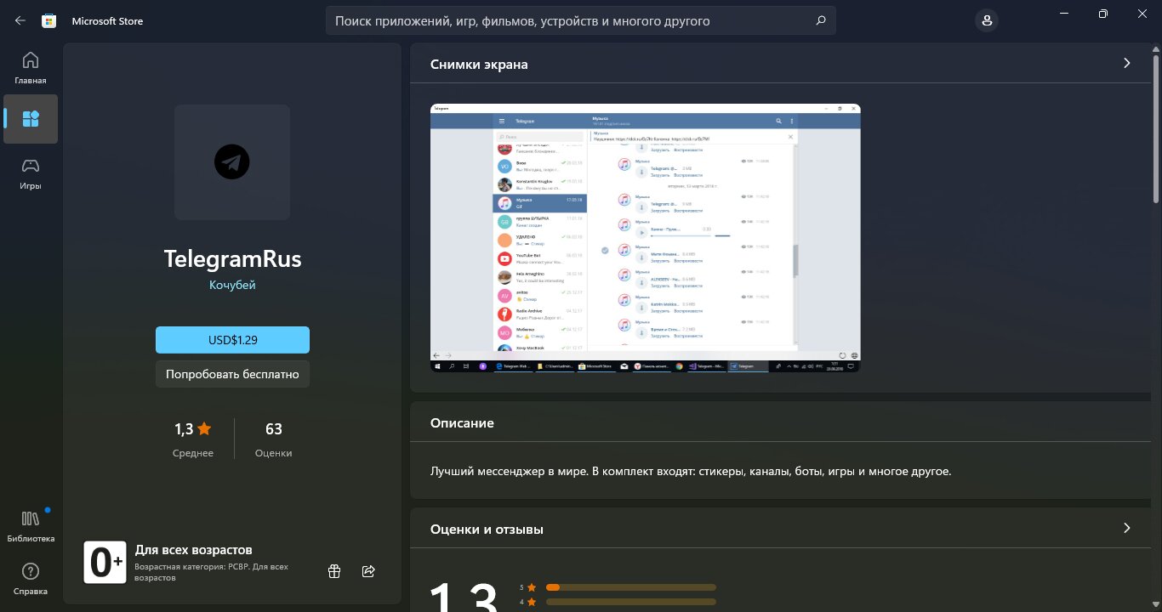This screenshot has width=1162, height=612.
Task: Click the search magnifier icon
Action: click(820, 20)
